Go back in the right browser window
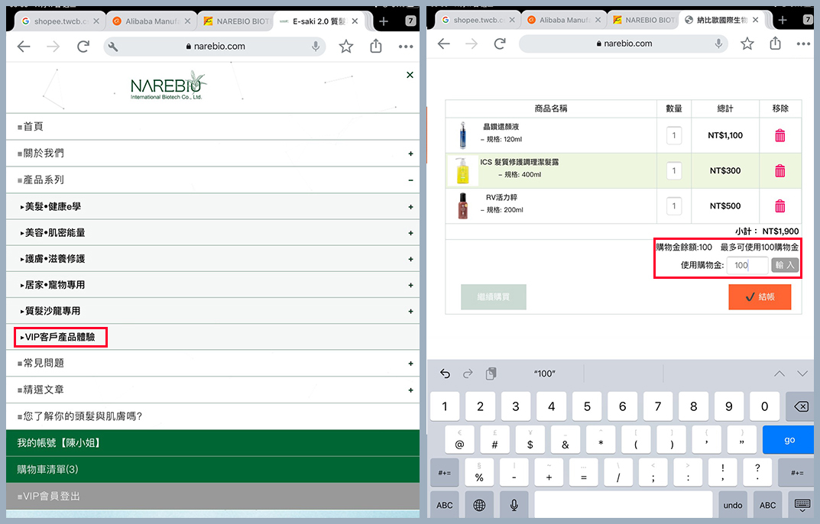This screenshot has height=524, width=820. (443, 44)
